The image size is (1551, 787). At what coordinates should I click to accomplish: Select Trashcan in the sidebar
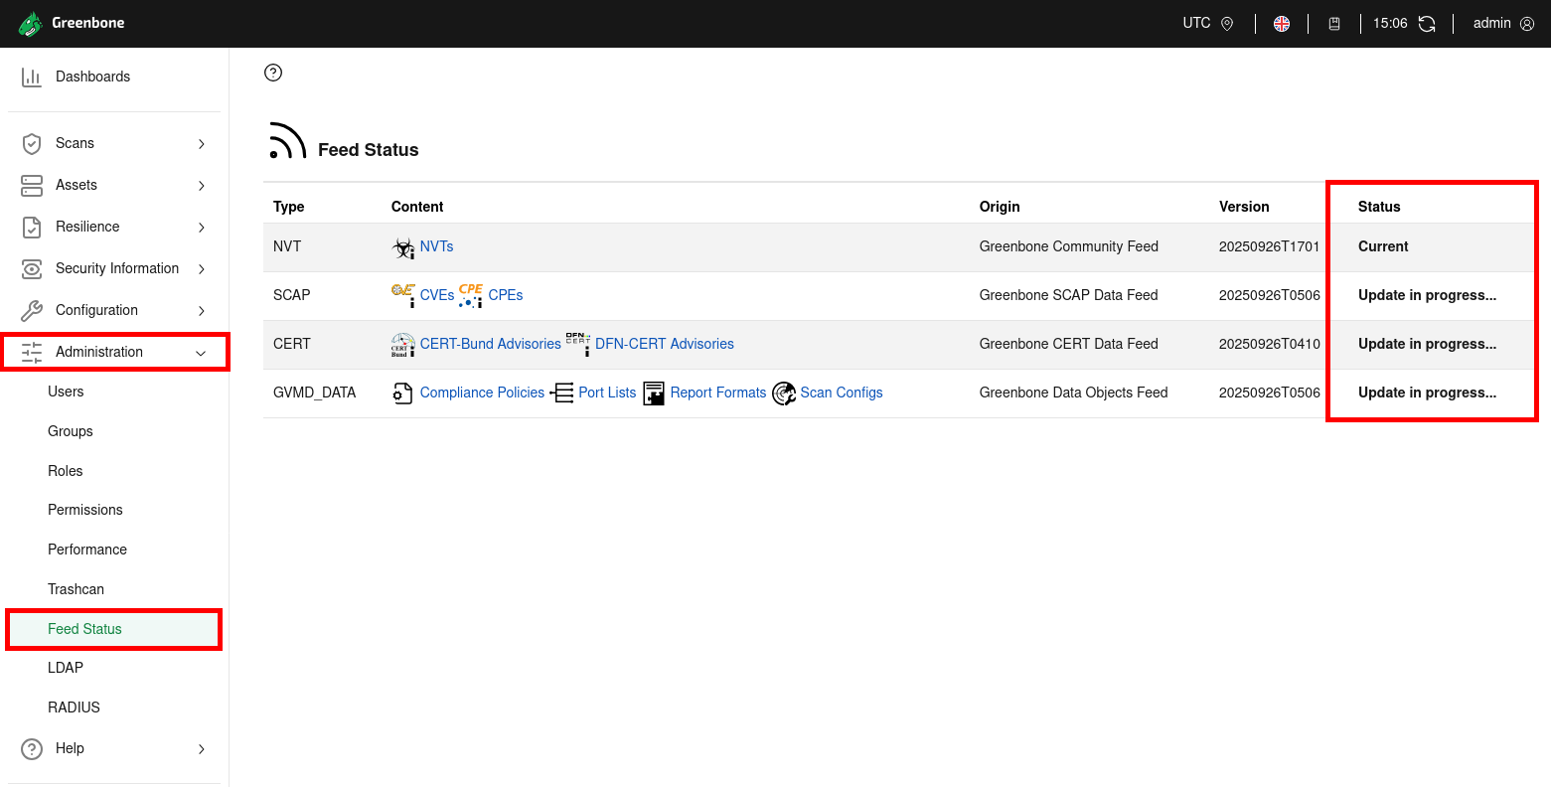coord(76,588)
